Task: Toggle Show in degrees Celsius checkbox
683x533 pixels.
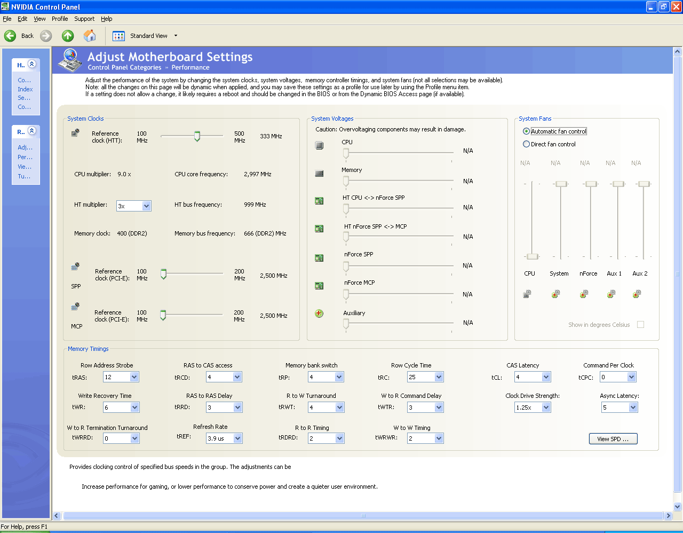Action: click(640, 325)
